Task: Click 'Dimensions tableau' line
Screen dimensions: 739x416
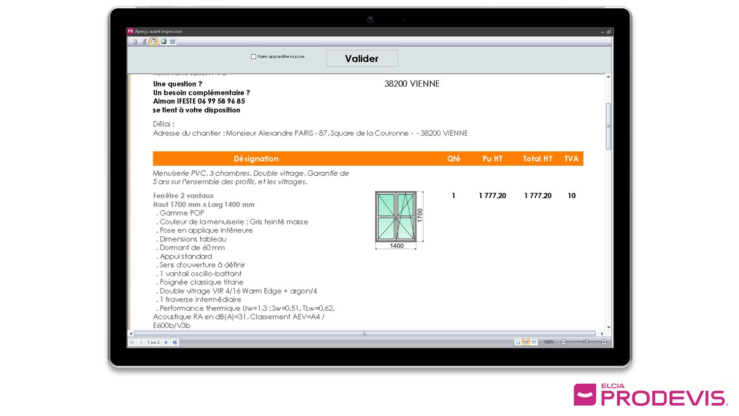Action: [x=191, y=239]
